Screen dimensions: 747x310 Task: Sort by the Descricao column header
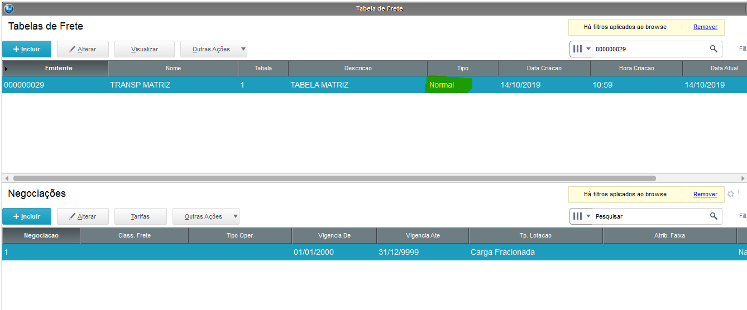coord(358,68)
